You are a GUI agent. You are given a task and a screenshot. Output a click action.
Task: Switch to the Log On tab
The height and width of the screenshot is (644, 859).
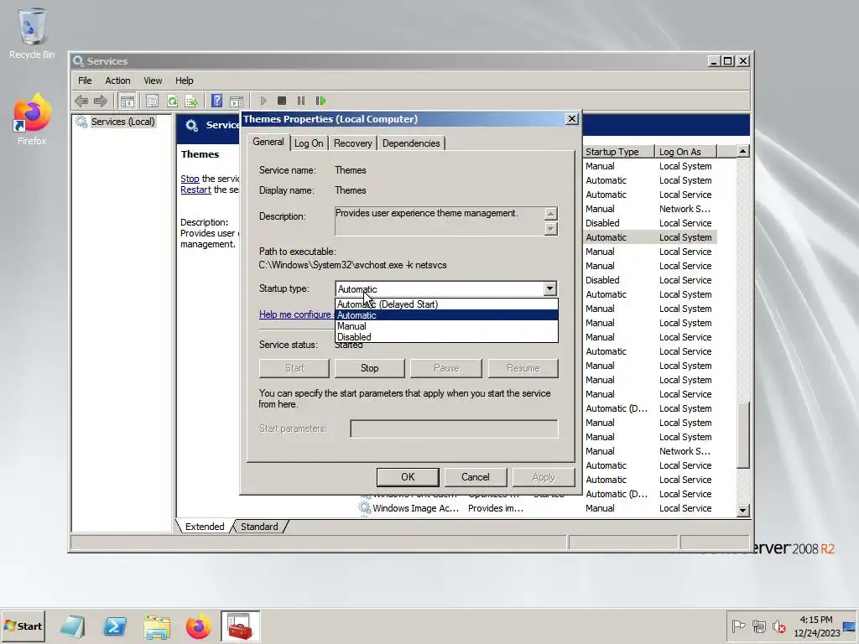click(309, 143)
